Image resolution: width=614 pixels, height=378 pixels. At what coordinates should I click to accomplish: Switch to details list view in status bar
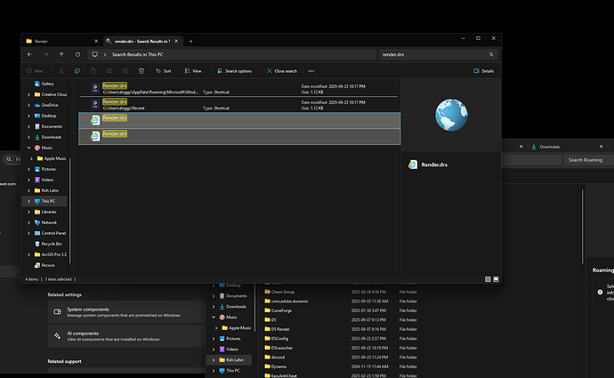(487, 278)
